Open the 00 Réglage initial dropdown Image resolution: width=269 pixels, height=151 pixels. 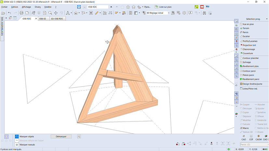pyautogui.click(x=168, y=13)
